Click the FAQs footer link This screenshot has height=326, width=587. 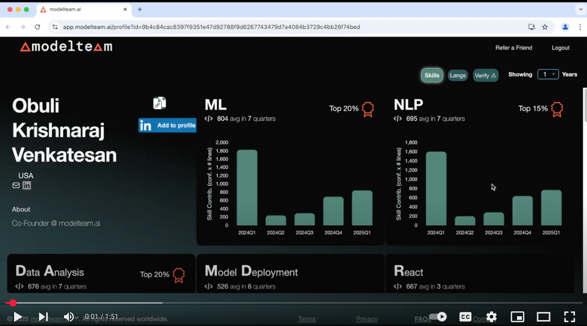[423, 319]
